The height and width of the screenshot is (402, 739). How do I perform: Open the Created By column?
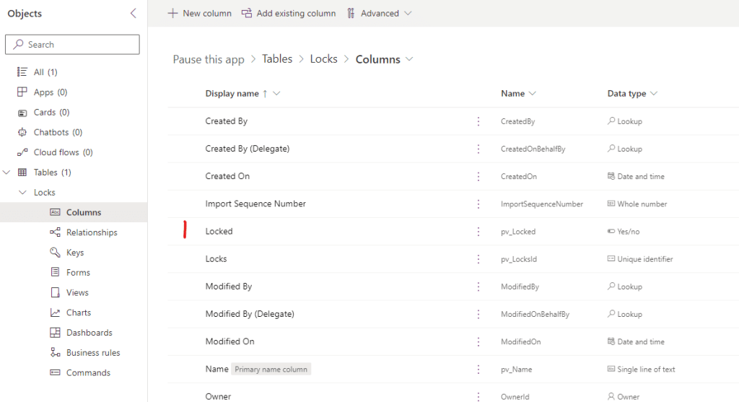point(226,121)
